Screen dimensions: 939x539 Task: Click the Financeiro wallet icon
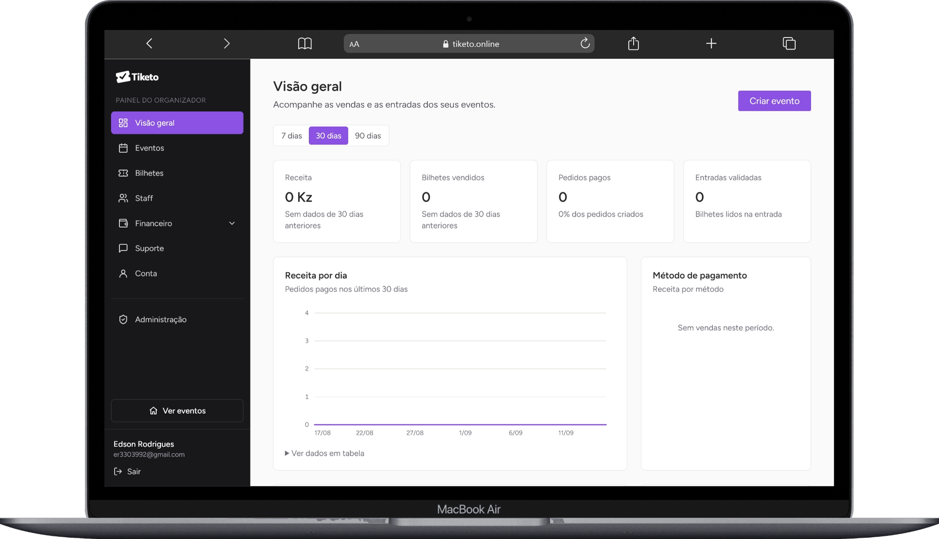[123, 223]
